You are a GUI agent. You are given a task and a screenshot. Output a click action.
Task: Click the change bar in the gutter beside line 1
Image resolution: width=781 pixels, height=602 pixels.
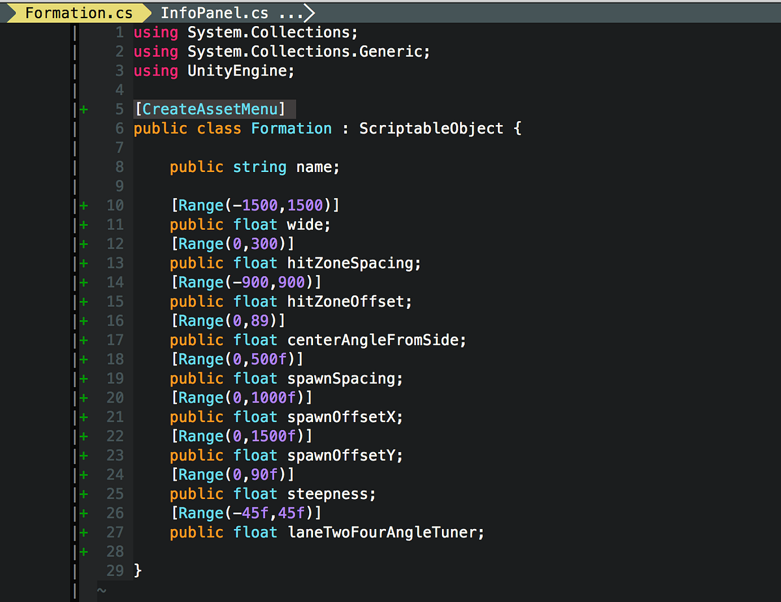74,32
